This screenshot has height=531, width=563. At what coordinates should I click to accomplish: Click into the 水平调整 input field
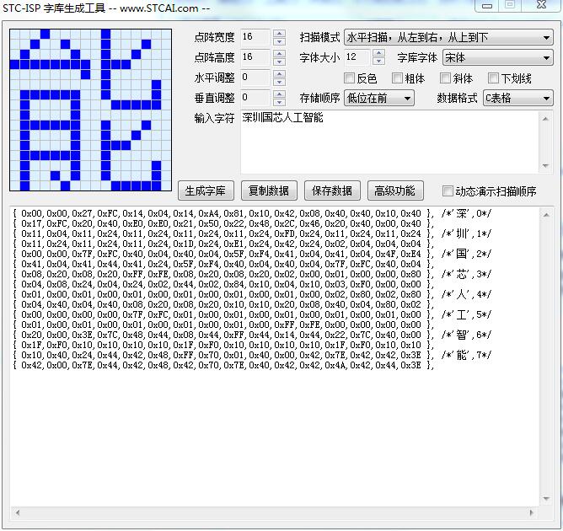(255, 78)
